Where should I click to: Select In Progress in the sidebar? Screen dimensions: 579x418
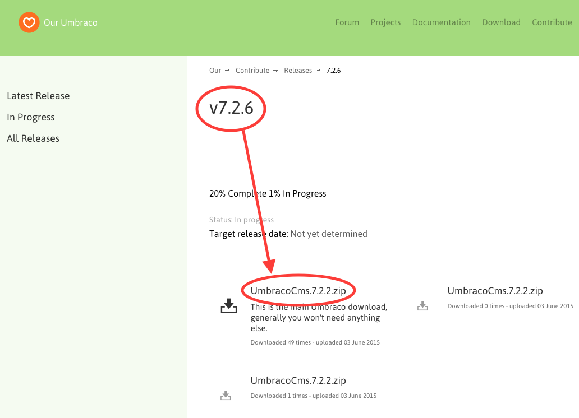pos(31,117)
